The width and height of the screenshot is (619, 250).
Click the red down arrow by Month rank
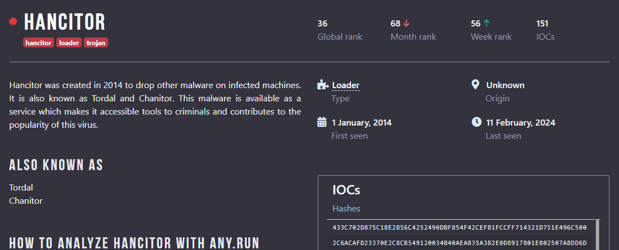pos(407,24)
